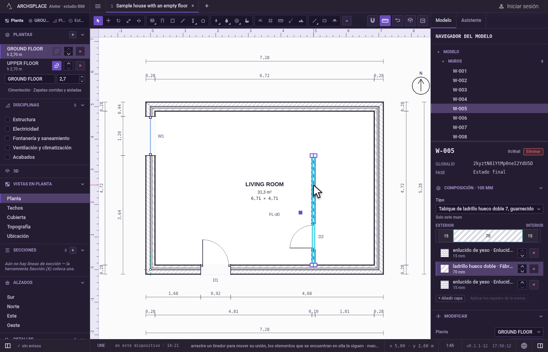Toggle the magnet snap button
This screenshot has width=548, height=352.
pyautogui.click(x=373, y=20)
